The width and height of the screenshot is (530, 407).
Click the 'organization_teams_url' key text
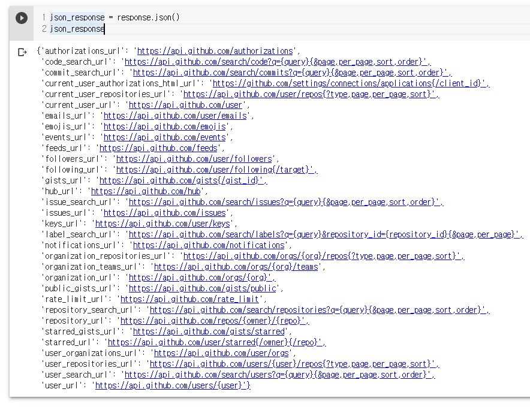[x=91, y=267]
